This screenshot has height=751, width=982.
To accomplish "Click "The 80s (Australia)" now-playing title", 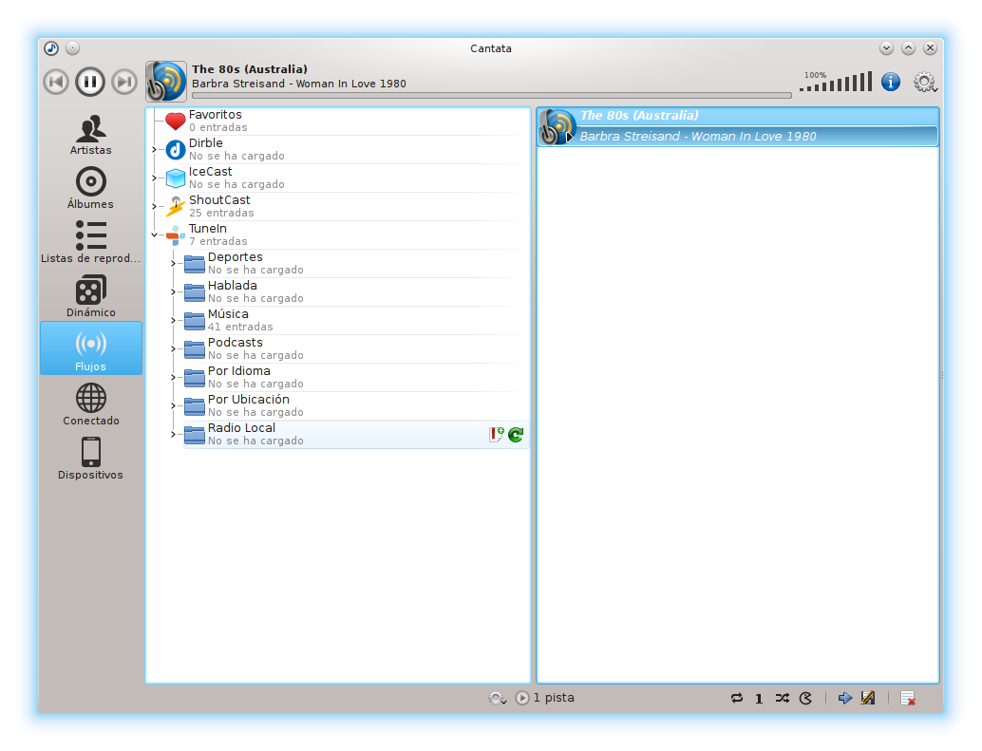I will (249, 69).
